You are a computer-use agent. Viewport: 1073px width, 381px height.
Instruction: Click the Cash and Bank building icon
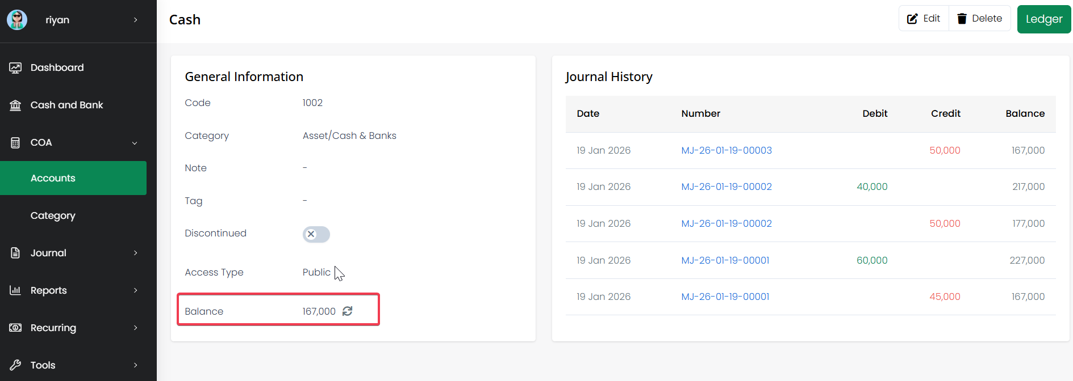pyautogui.click(x=15, y=105)
